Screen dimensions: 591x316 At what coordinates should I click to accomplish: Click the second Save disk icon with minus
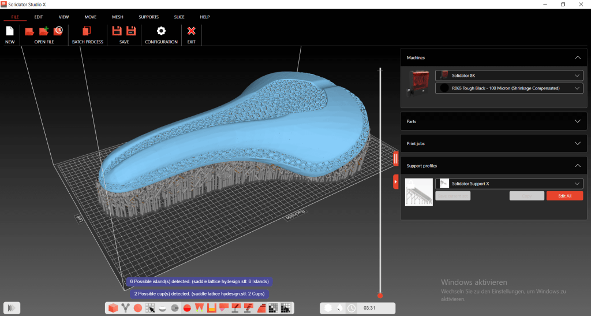[x=131, y=31]
